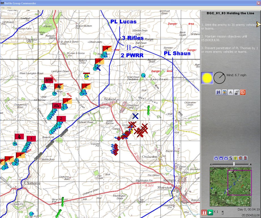The height and width of the screenshot is (218, 261).
Task: Pause the simulation
Action: (x=204, y=212)
